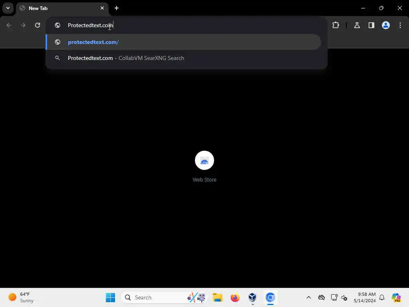Viewport: 409px width, 307px height.
Task: Open the notifications bell icon
Action: coord(382,297)
